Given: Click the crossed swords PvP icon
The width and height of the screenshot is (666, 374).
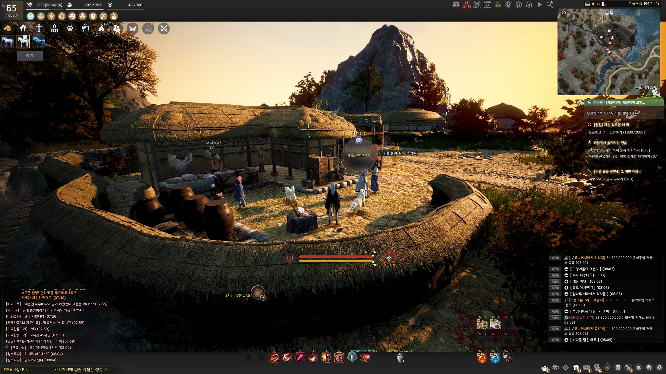Looking at the screenshot, I should [x=164, y=29].
